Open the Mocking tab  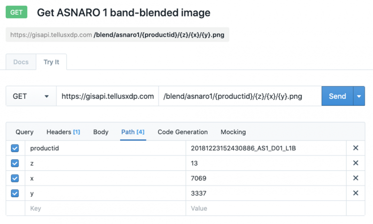pos(233,132)
